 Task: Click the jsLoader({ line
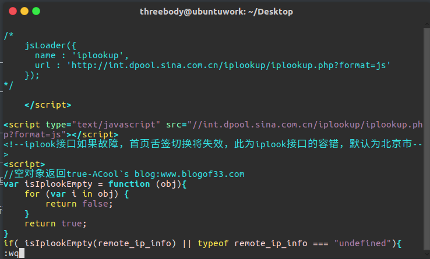(x=51, y=45)
